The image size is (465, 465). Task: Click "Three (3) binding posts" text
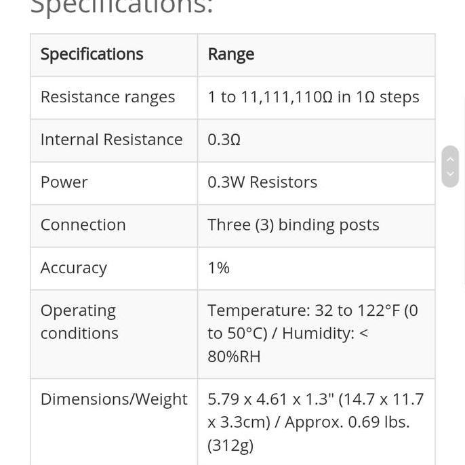(293, 225)
